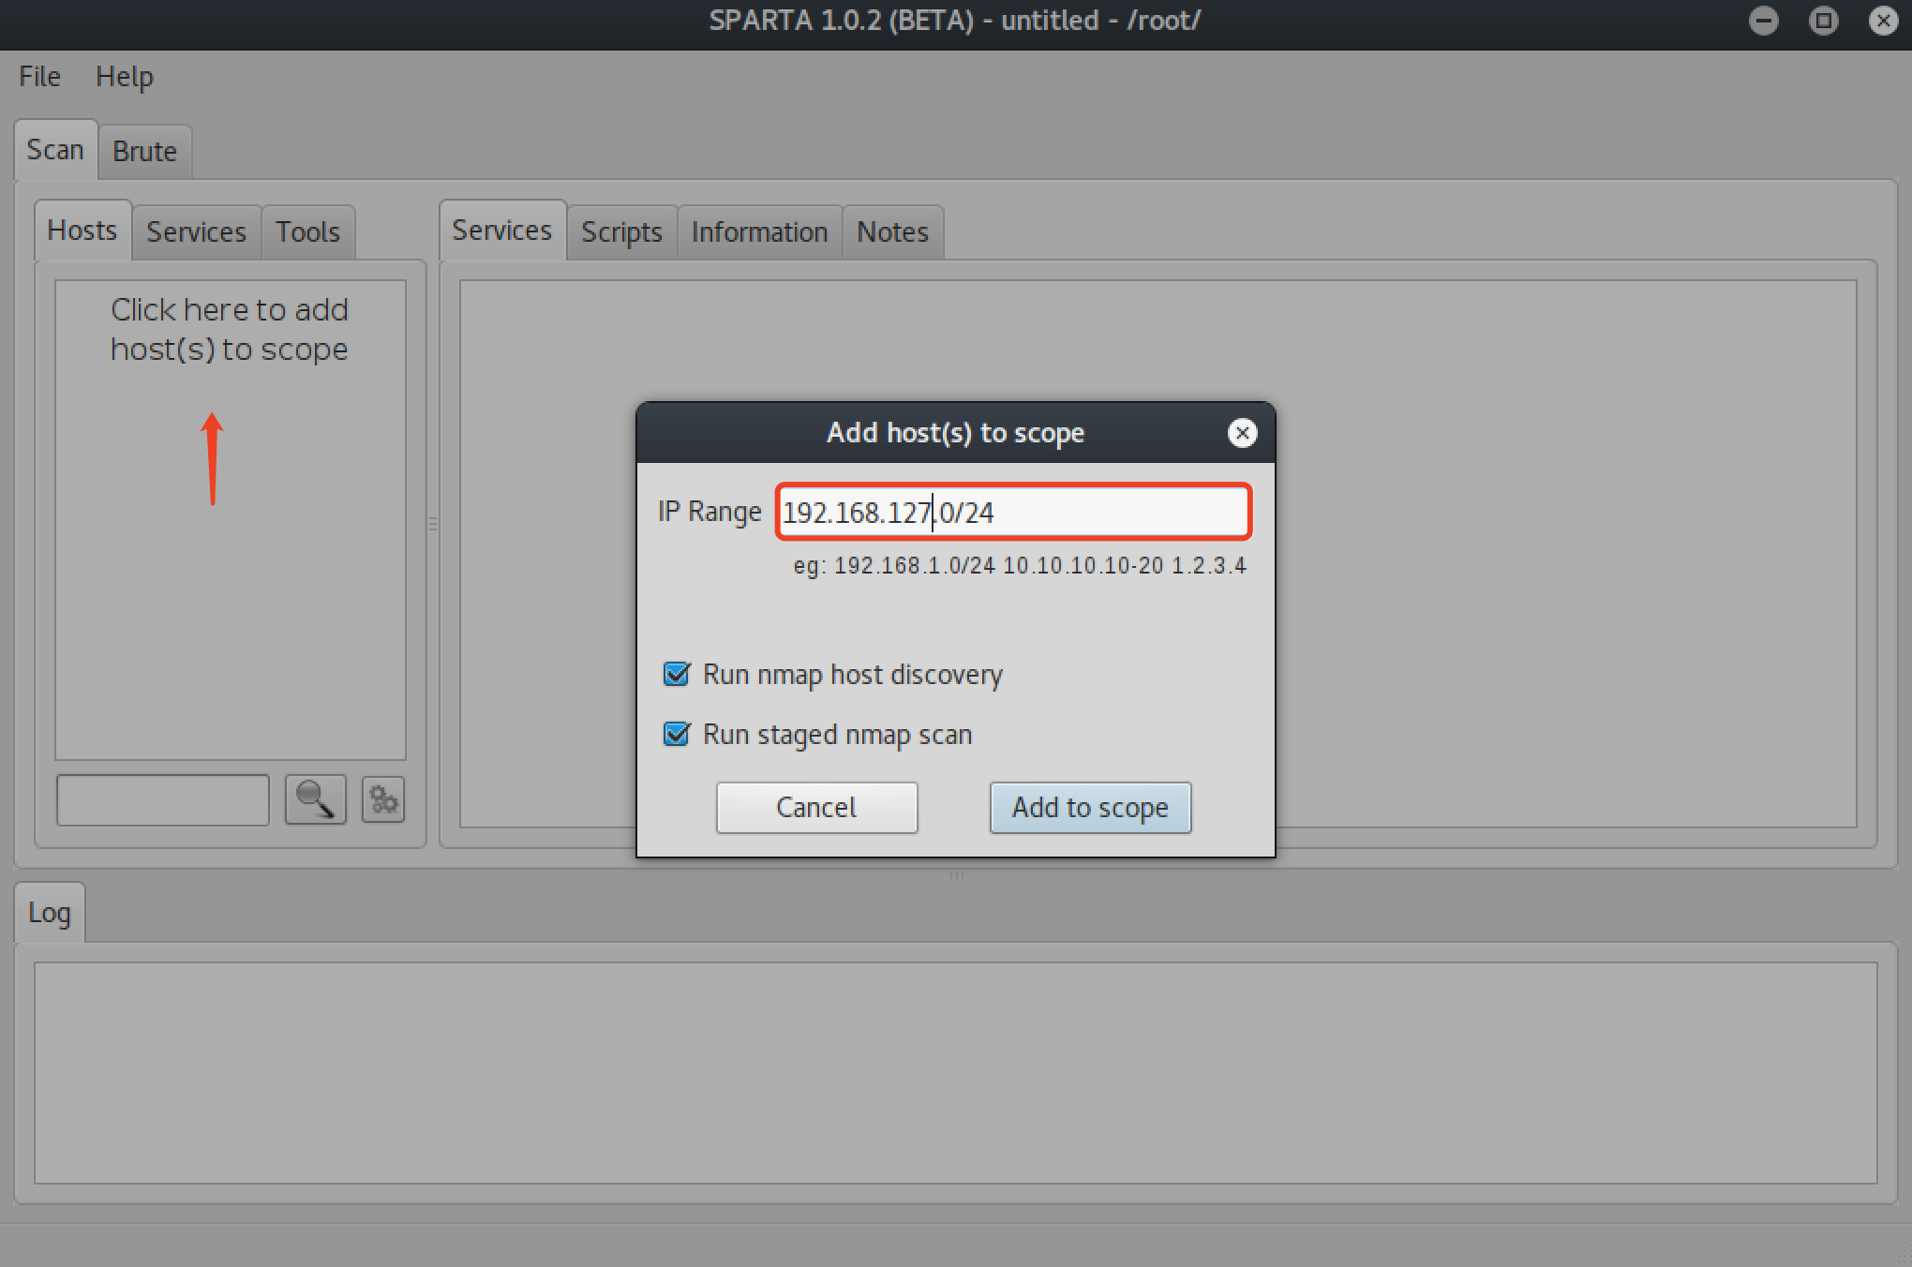
Task: Maximize the SPARTA window
Action: (x=1823, y=21)
